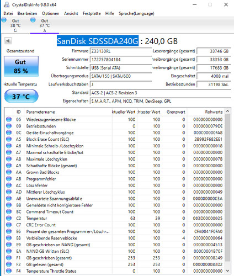Click the Firmware field Z33130RL
The width and height of the screenshot is (234, 276).
[x=121, y=51]
